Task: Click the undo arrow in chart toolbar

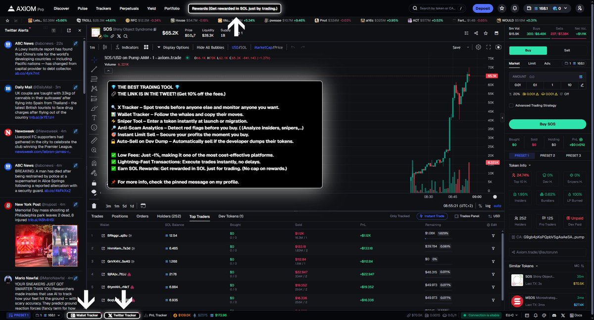Action: pyautogui.click(x=293, y=47)
